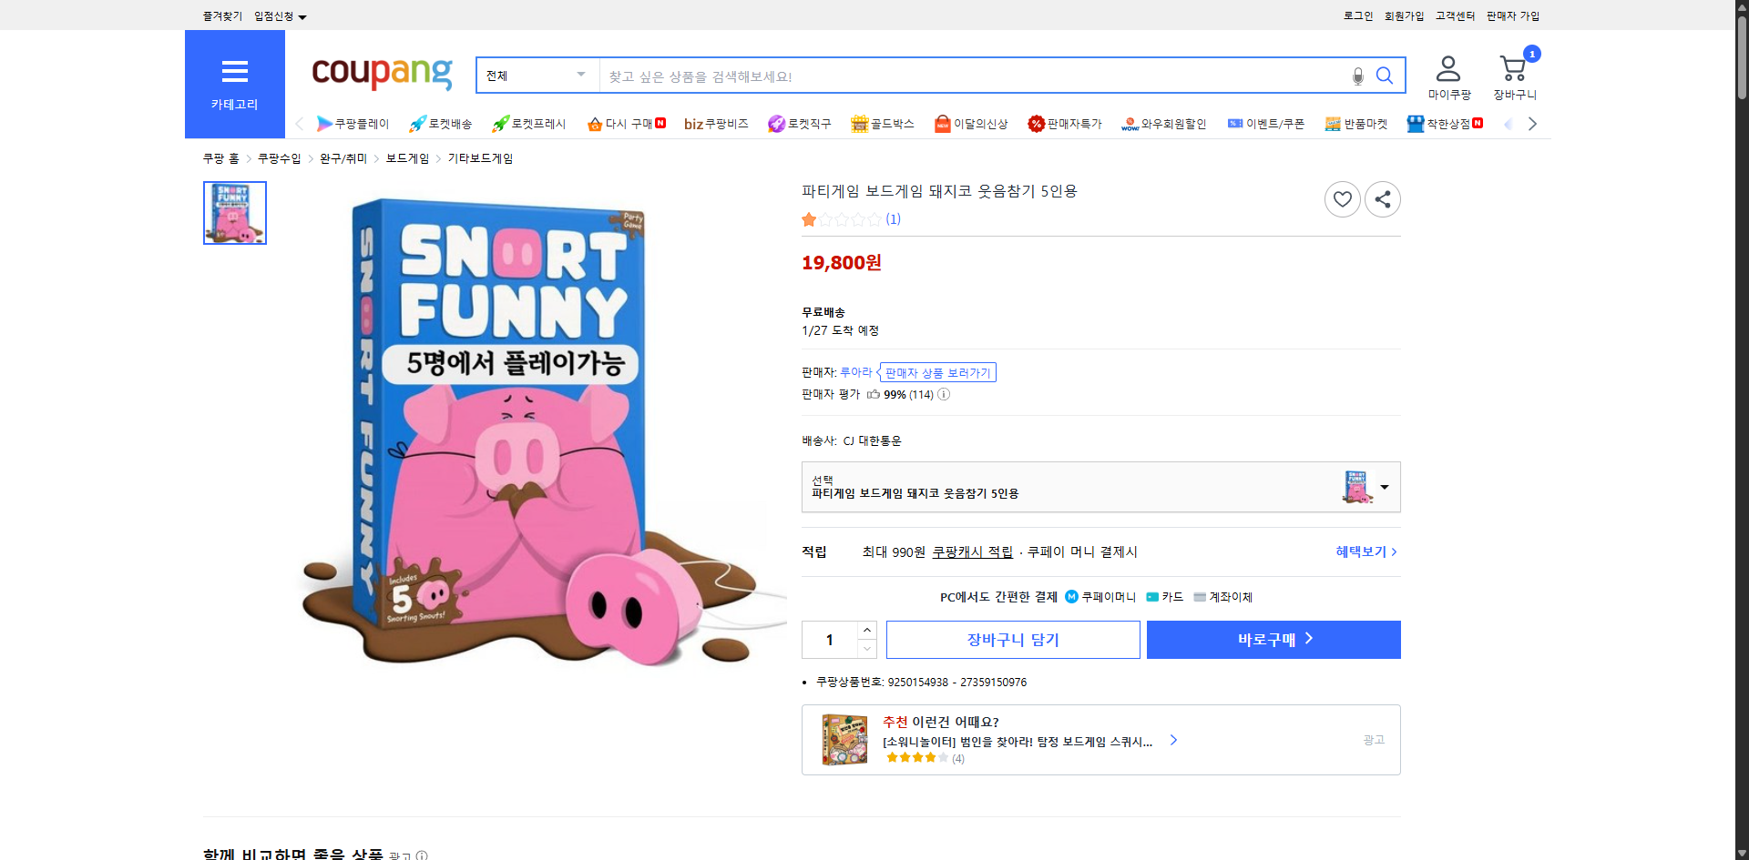
Task: Open the 이벤트/쿠폰 section
Action: pyautogui.click(x=1266, y=124)
